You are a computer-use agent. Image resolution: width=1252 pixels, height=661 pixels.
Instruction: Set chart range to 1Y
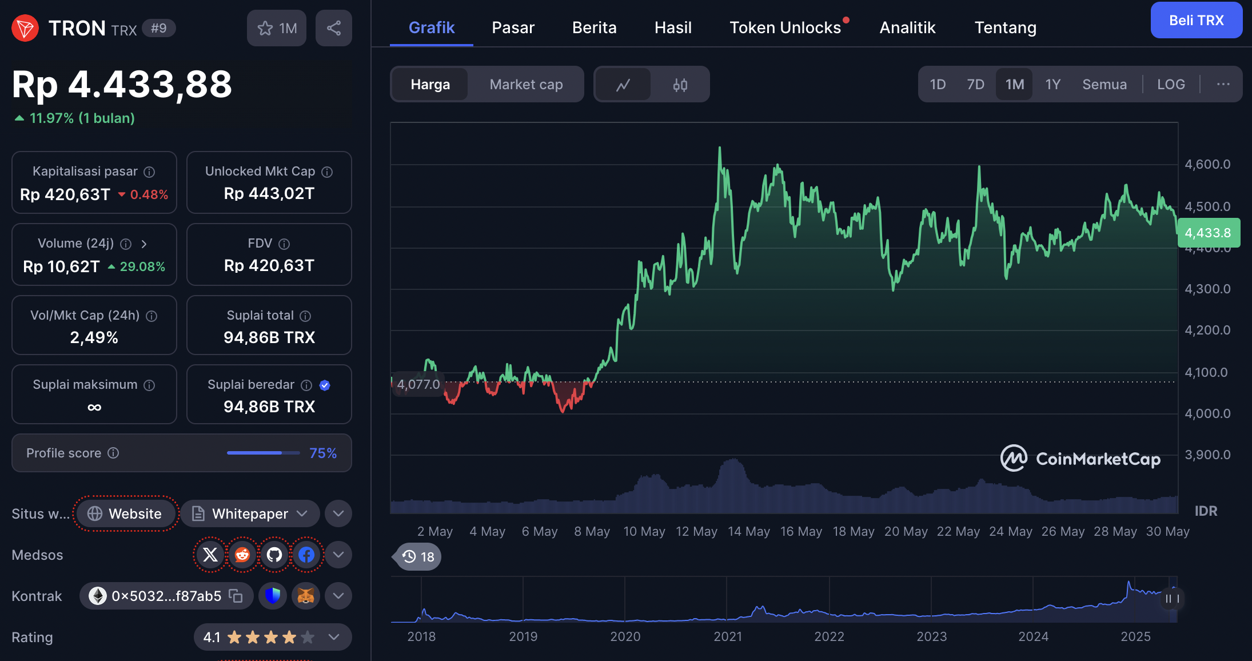(x=1053, y=85)
